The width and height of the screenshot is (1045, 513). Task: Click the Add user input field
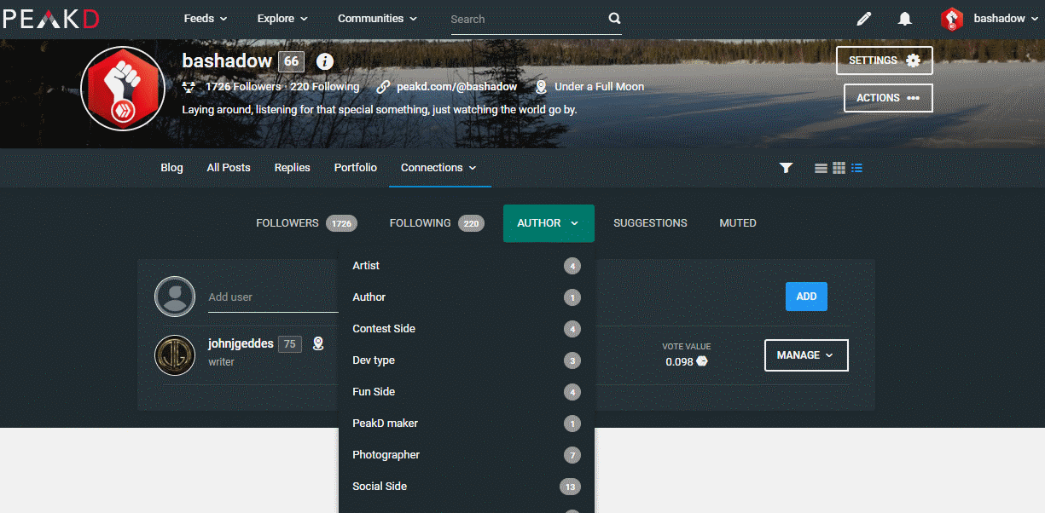point(274,297)
